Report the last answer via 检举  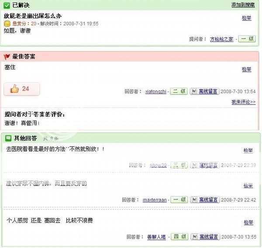(x=248, y=222)
